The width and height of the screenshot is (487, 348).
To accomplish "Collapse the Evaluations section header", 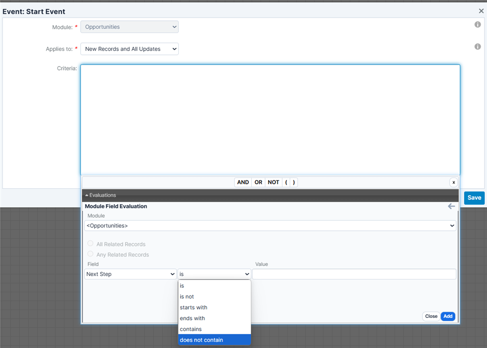I will click(101, 195).
